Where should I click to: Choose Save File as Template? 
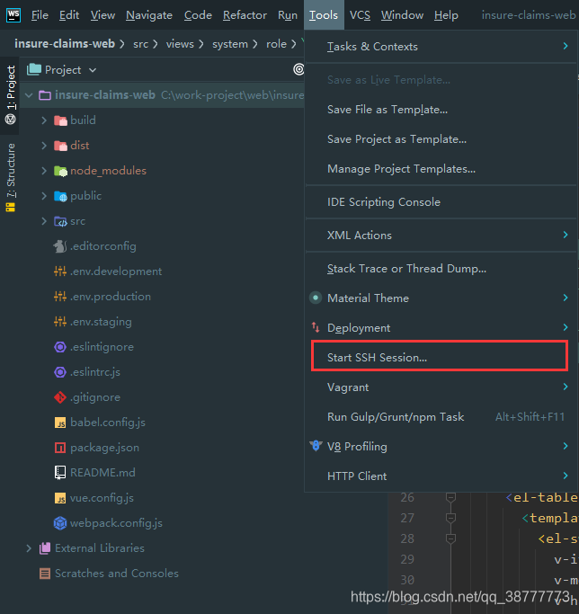point(441,110)
